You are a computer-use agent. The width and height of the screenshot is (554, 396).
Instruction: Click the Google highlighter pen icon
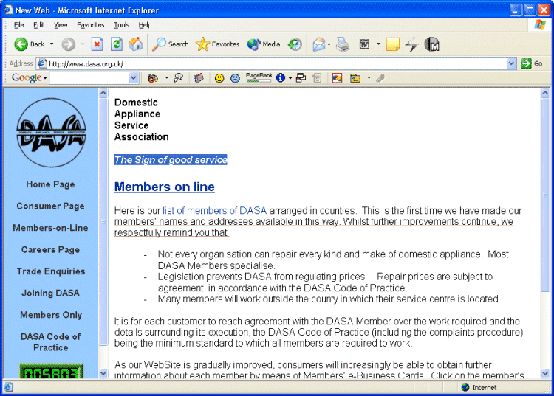380,78
